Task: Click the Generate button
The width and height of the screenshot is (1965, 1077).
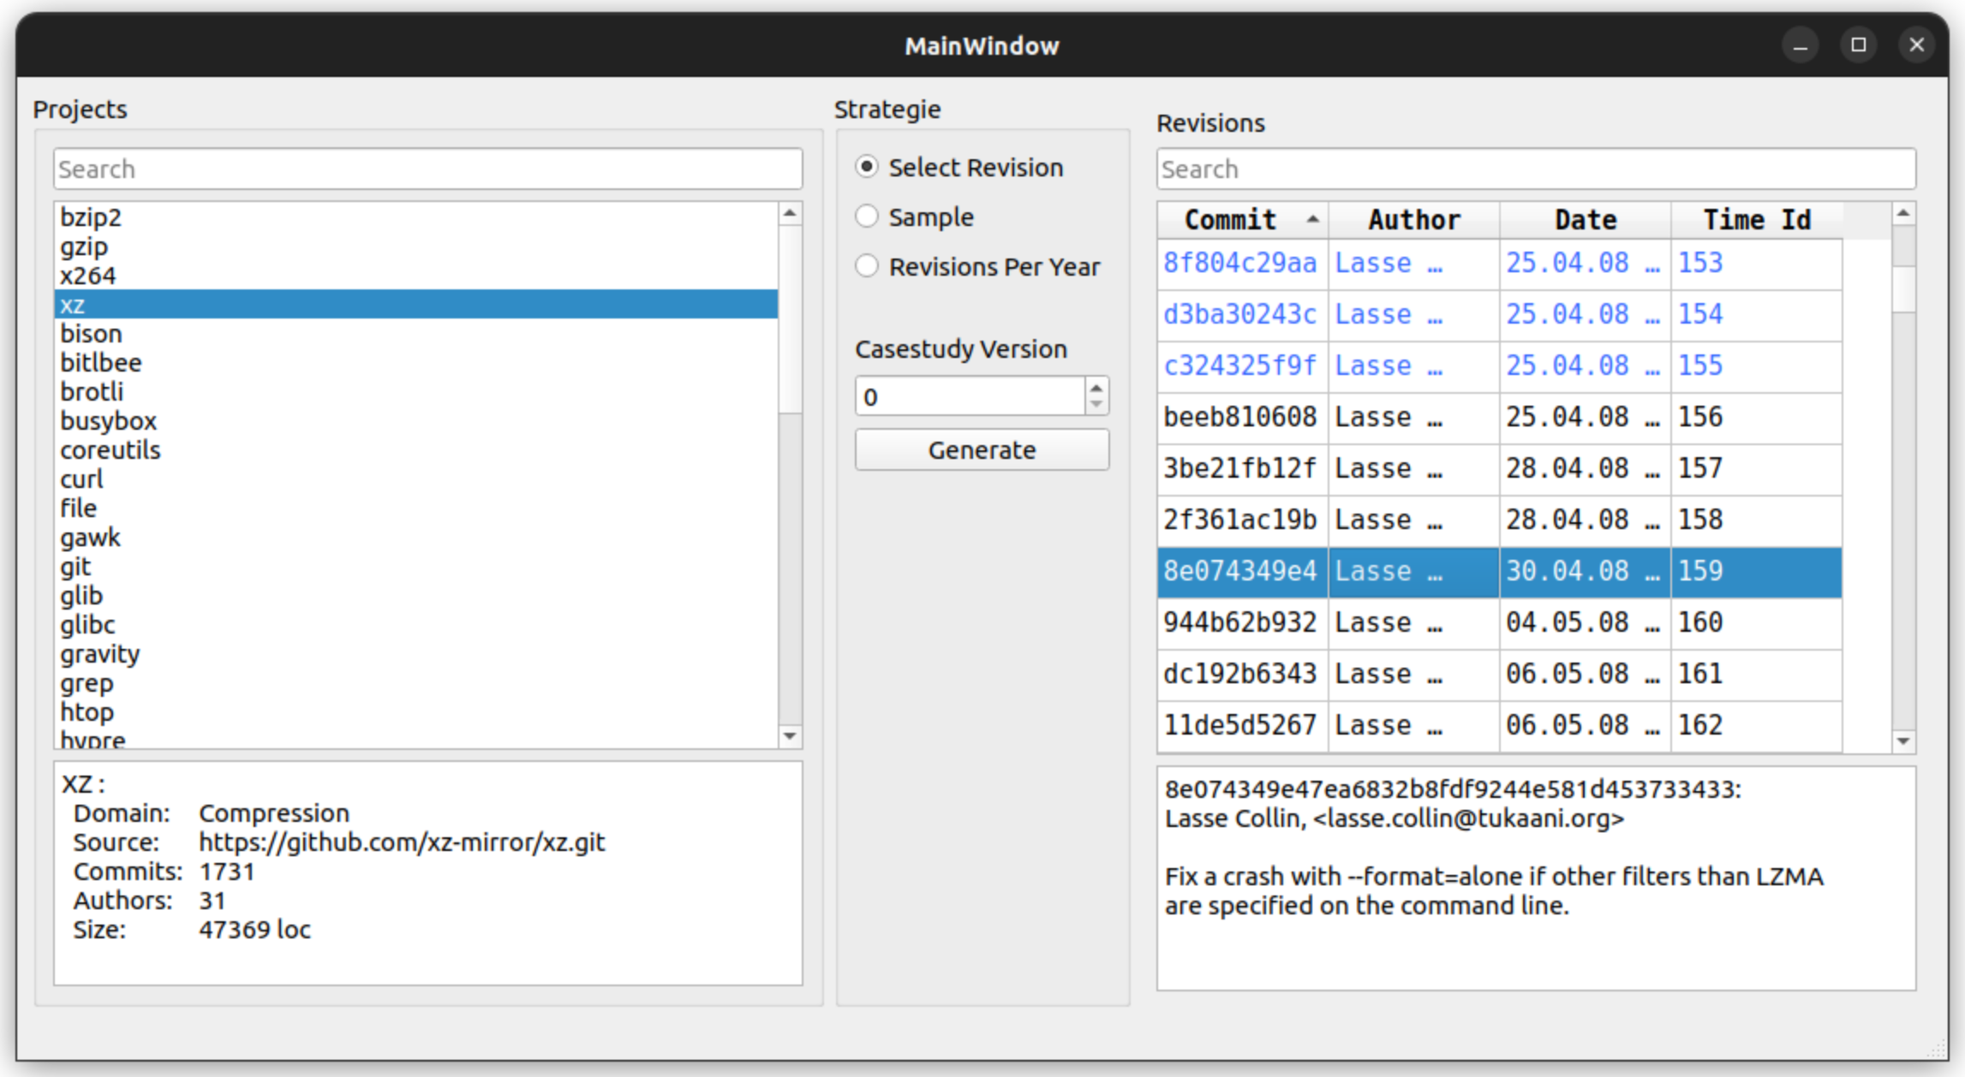Action: tap(982, 449)
